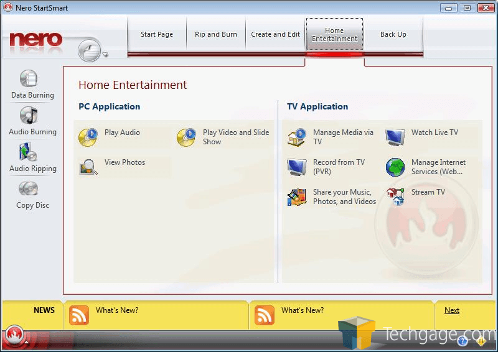
Task: Click the Home Entertainment page heading
Action: coord(133,85)
